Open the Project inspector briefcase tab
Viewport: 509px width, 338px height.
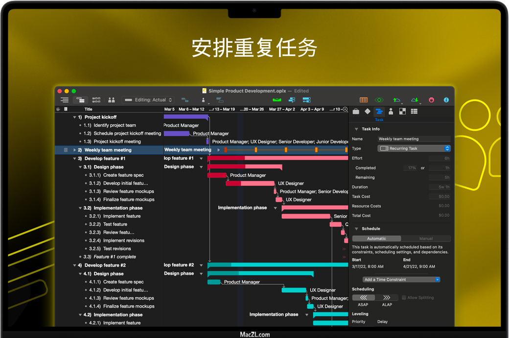pos(356,112)
